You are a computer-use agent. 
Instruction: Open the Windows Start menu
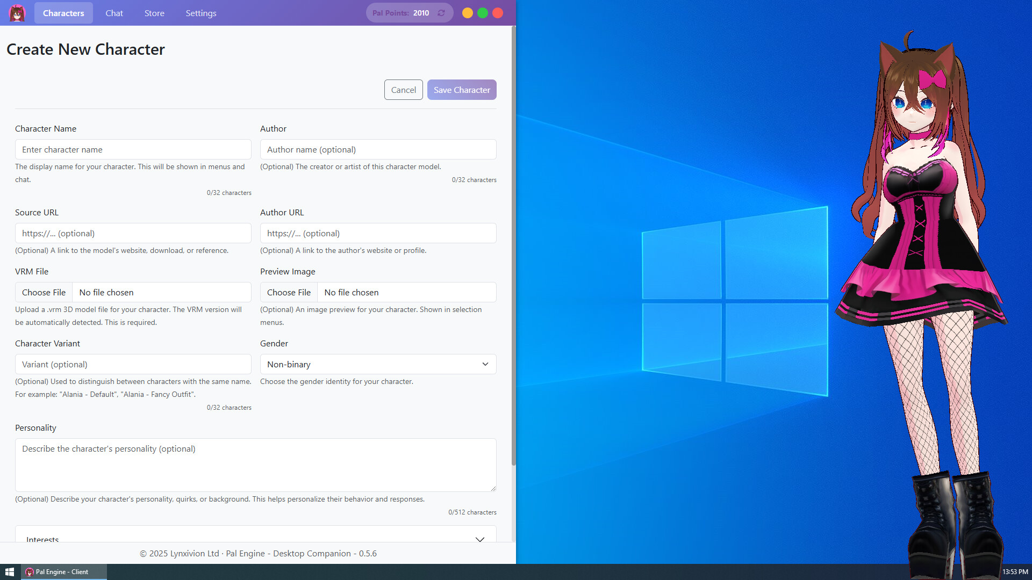10,572
